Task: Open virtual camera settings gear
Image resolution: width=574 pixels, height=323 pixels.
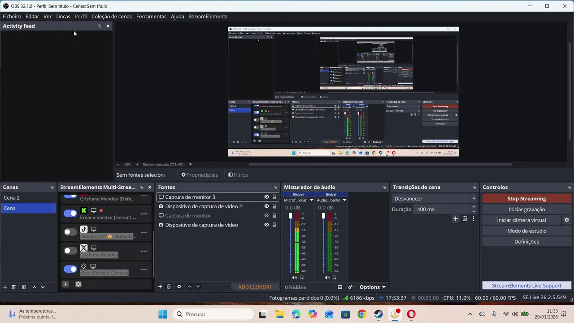Action: [x=567, y=220]
